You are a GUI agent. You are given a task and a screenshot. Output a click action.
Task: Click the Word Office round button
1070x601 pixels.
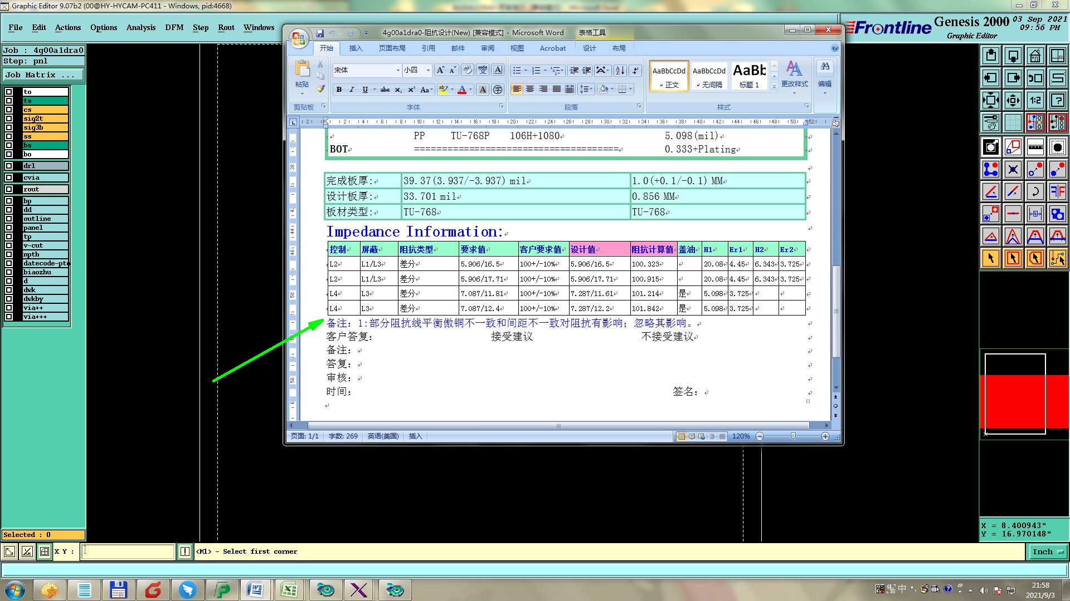[299, 38]
